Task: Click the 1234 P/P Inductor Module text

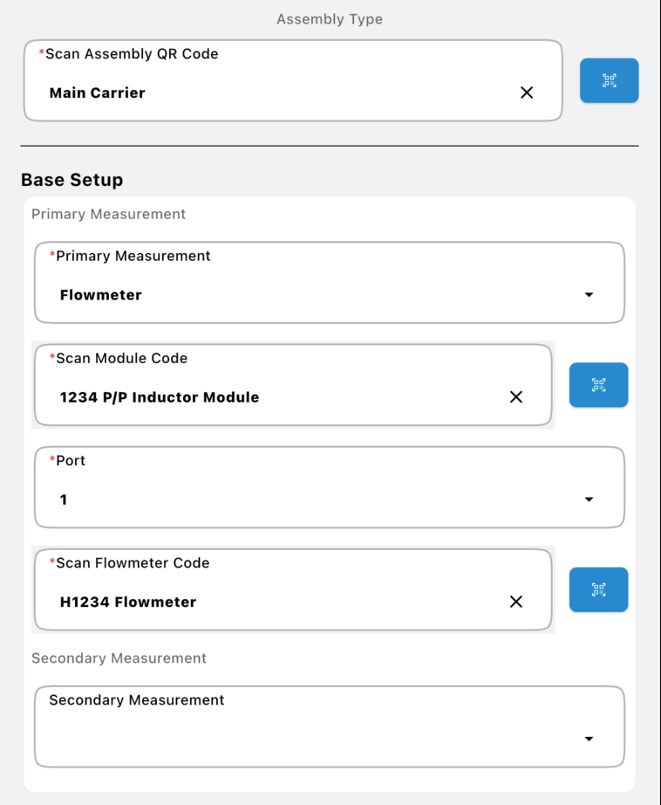Action: [x=160, y=397]
